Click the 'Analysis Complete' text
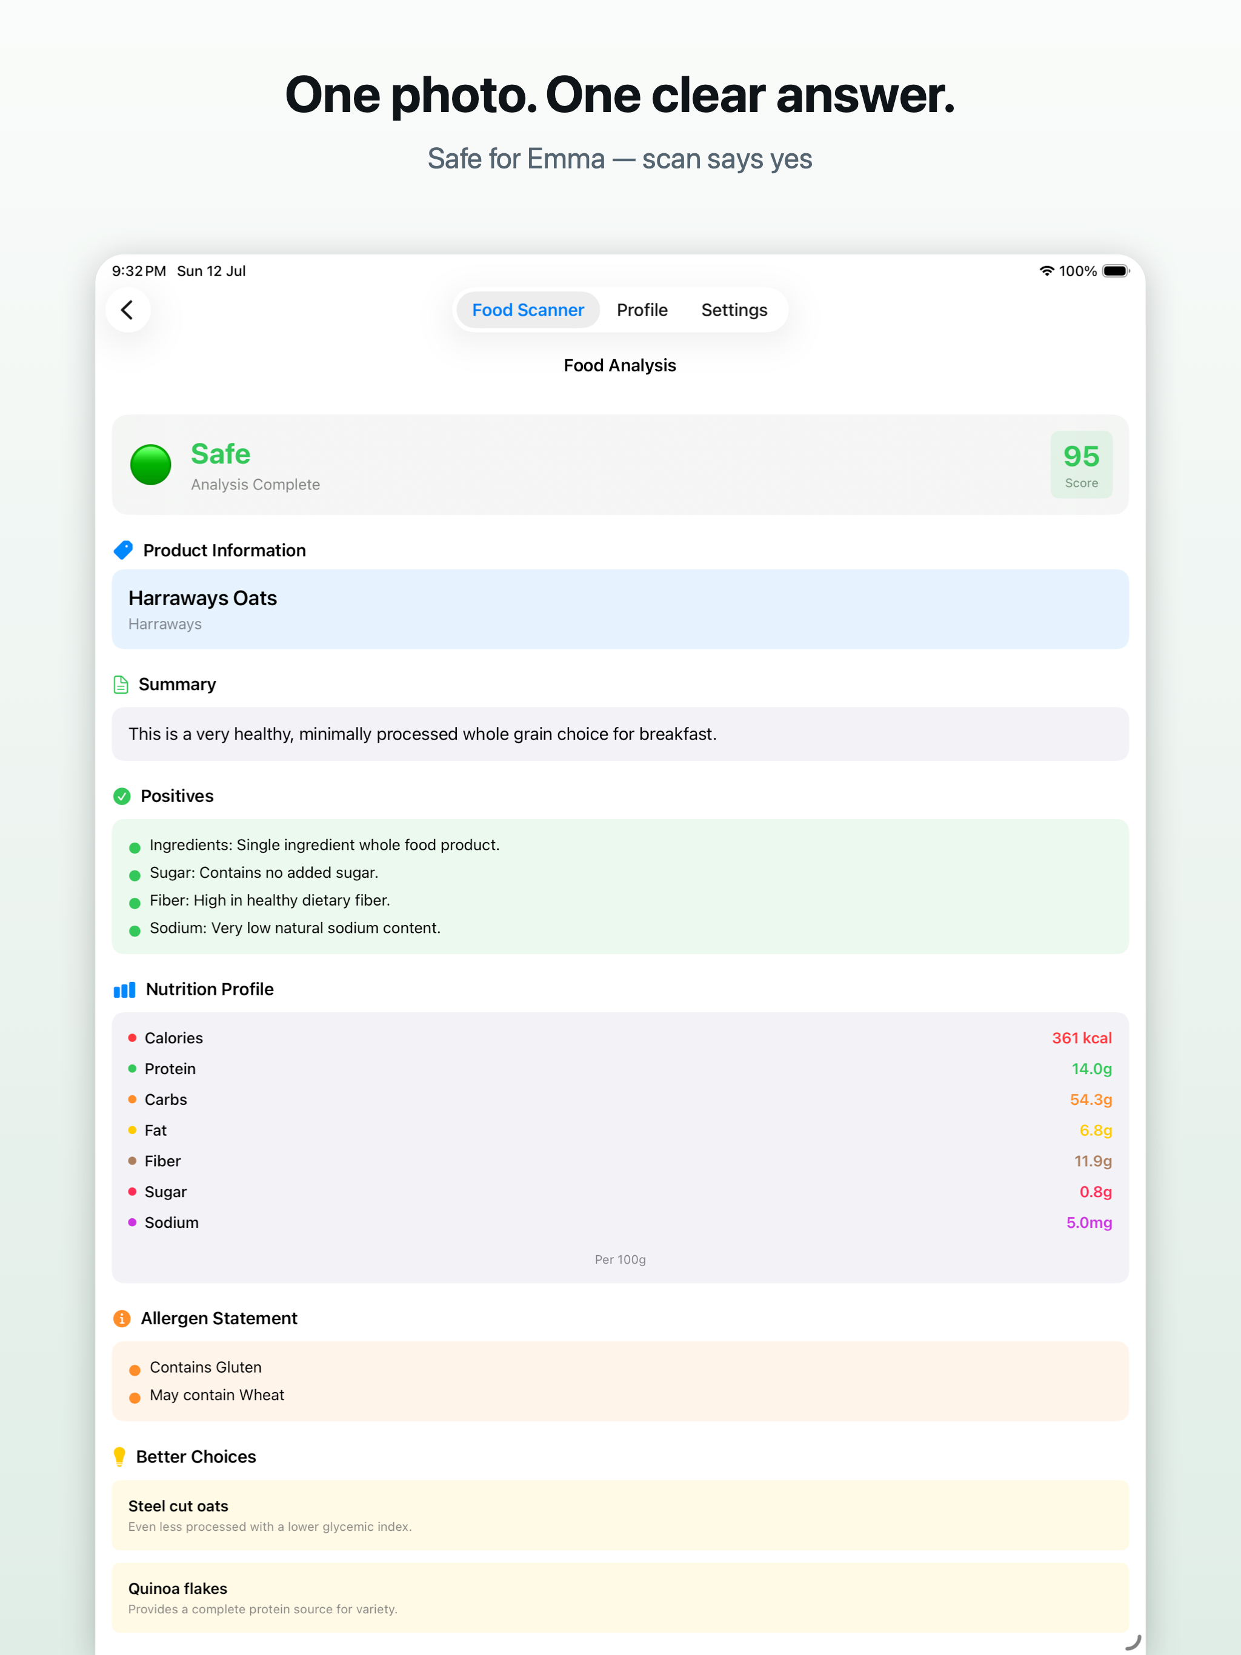 pos(255,484)
